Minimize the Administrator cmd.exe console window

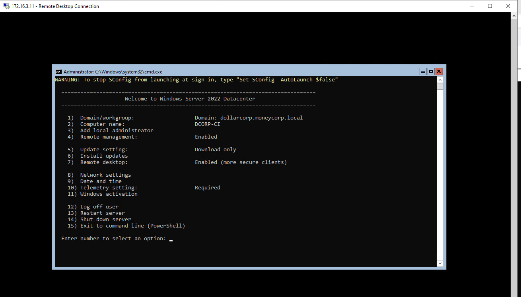pos(423,71)
